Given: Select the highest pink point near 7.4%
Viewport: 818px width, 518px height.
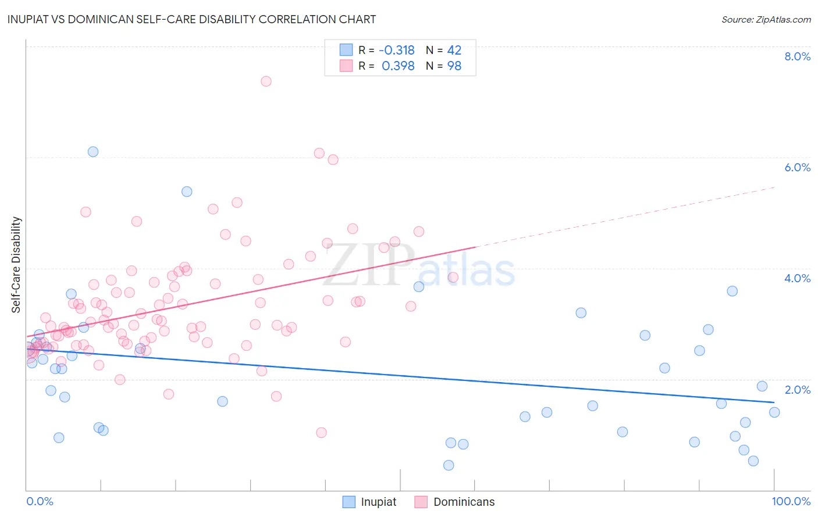Looking at the screenshot, I should [266, 81].
